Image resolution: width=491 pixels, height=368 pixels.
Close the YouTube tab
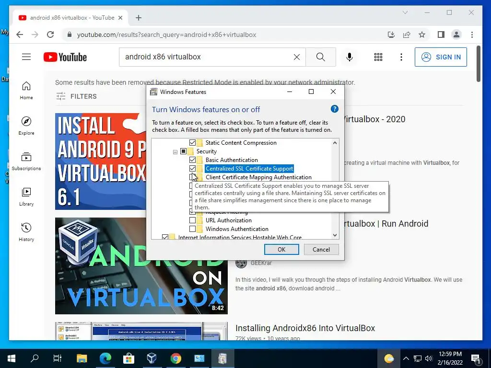pyautogui.click(x=120, y=18)
